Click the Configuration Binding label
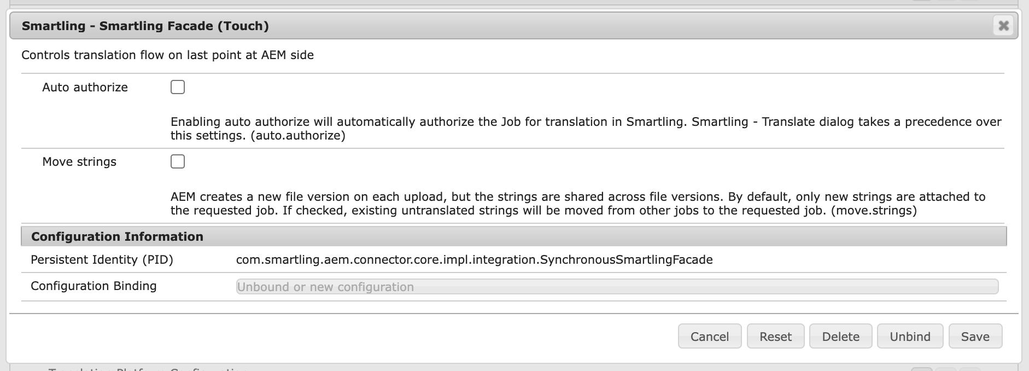This screenshot has width=1029, height=371. click(x=93, y=286)
